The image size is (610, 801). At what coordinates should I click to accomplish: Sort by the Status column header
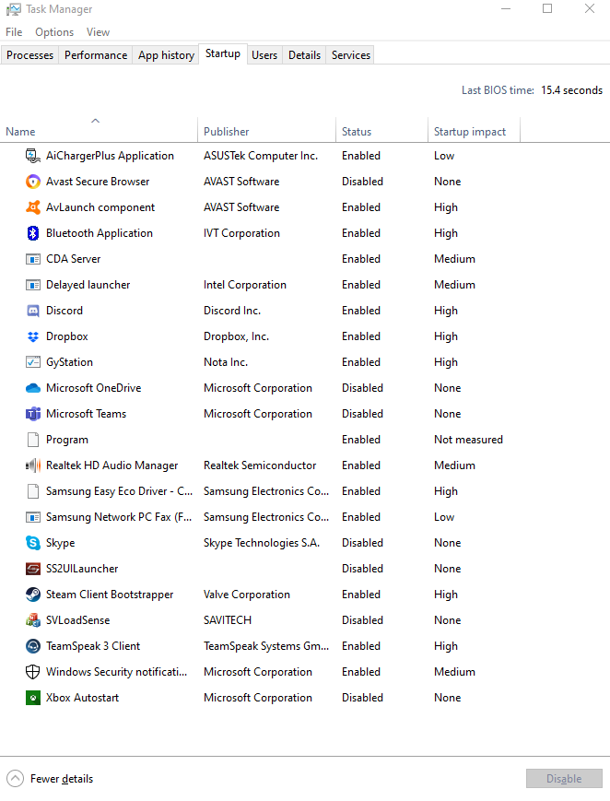[x=381, y=131]
